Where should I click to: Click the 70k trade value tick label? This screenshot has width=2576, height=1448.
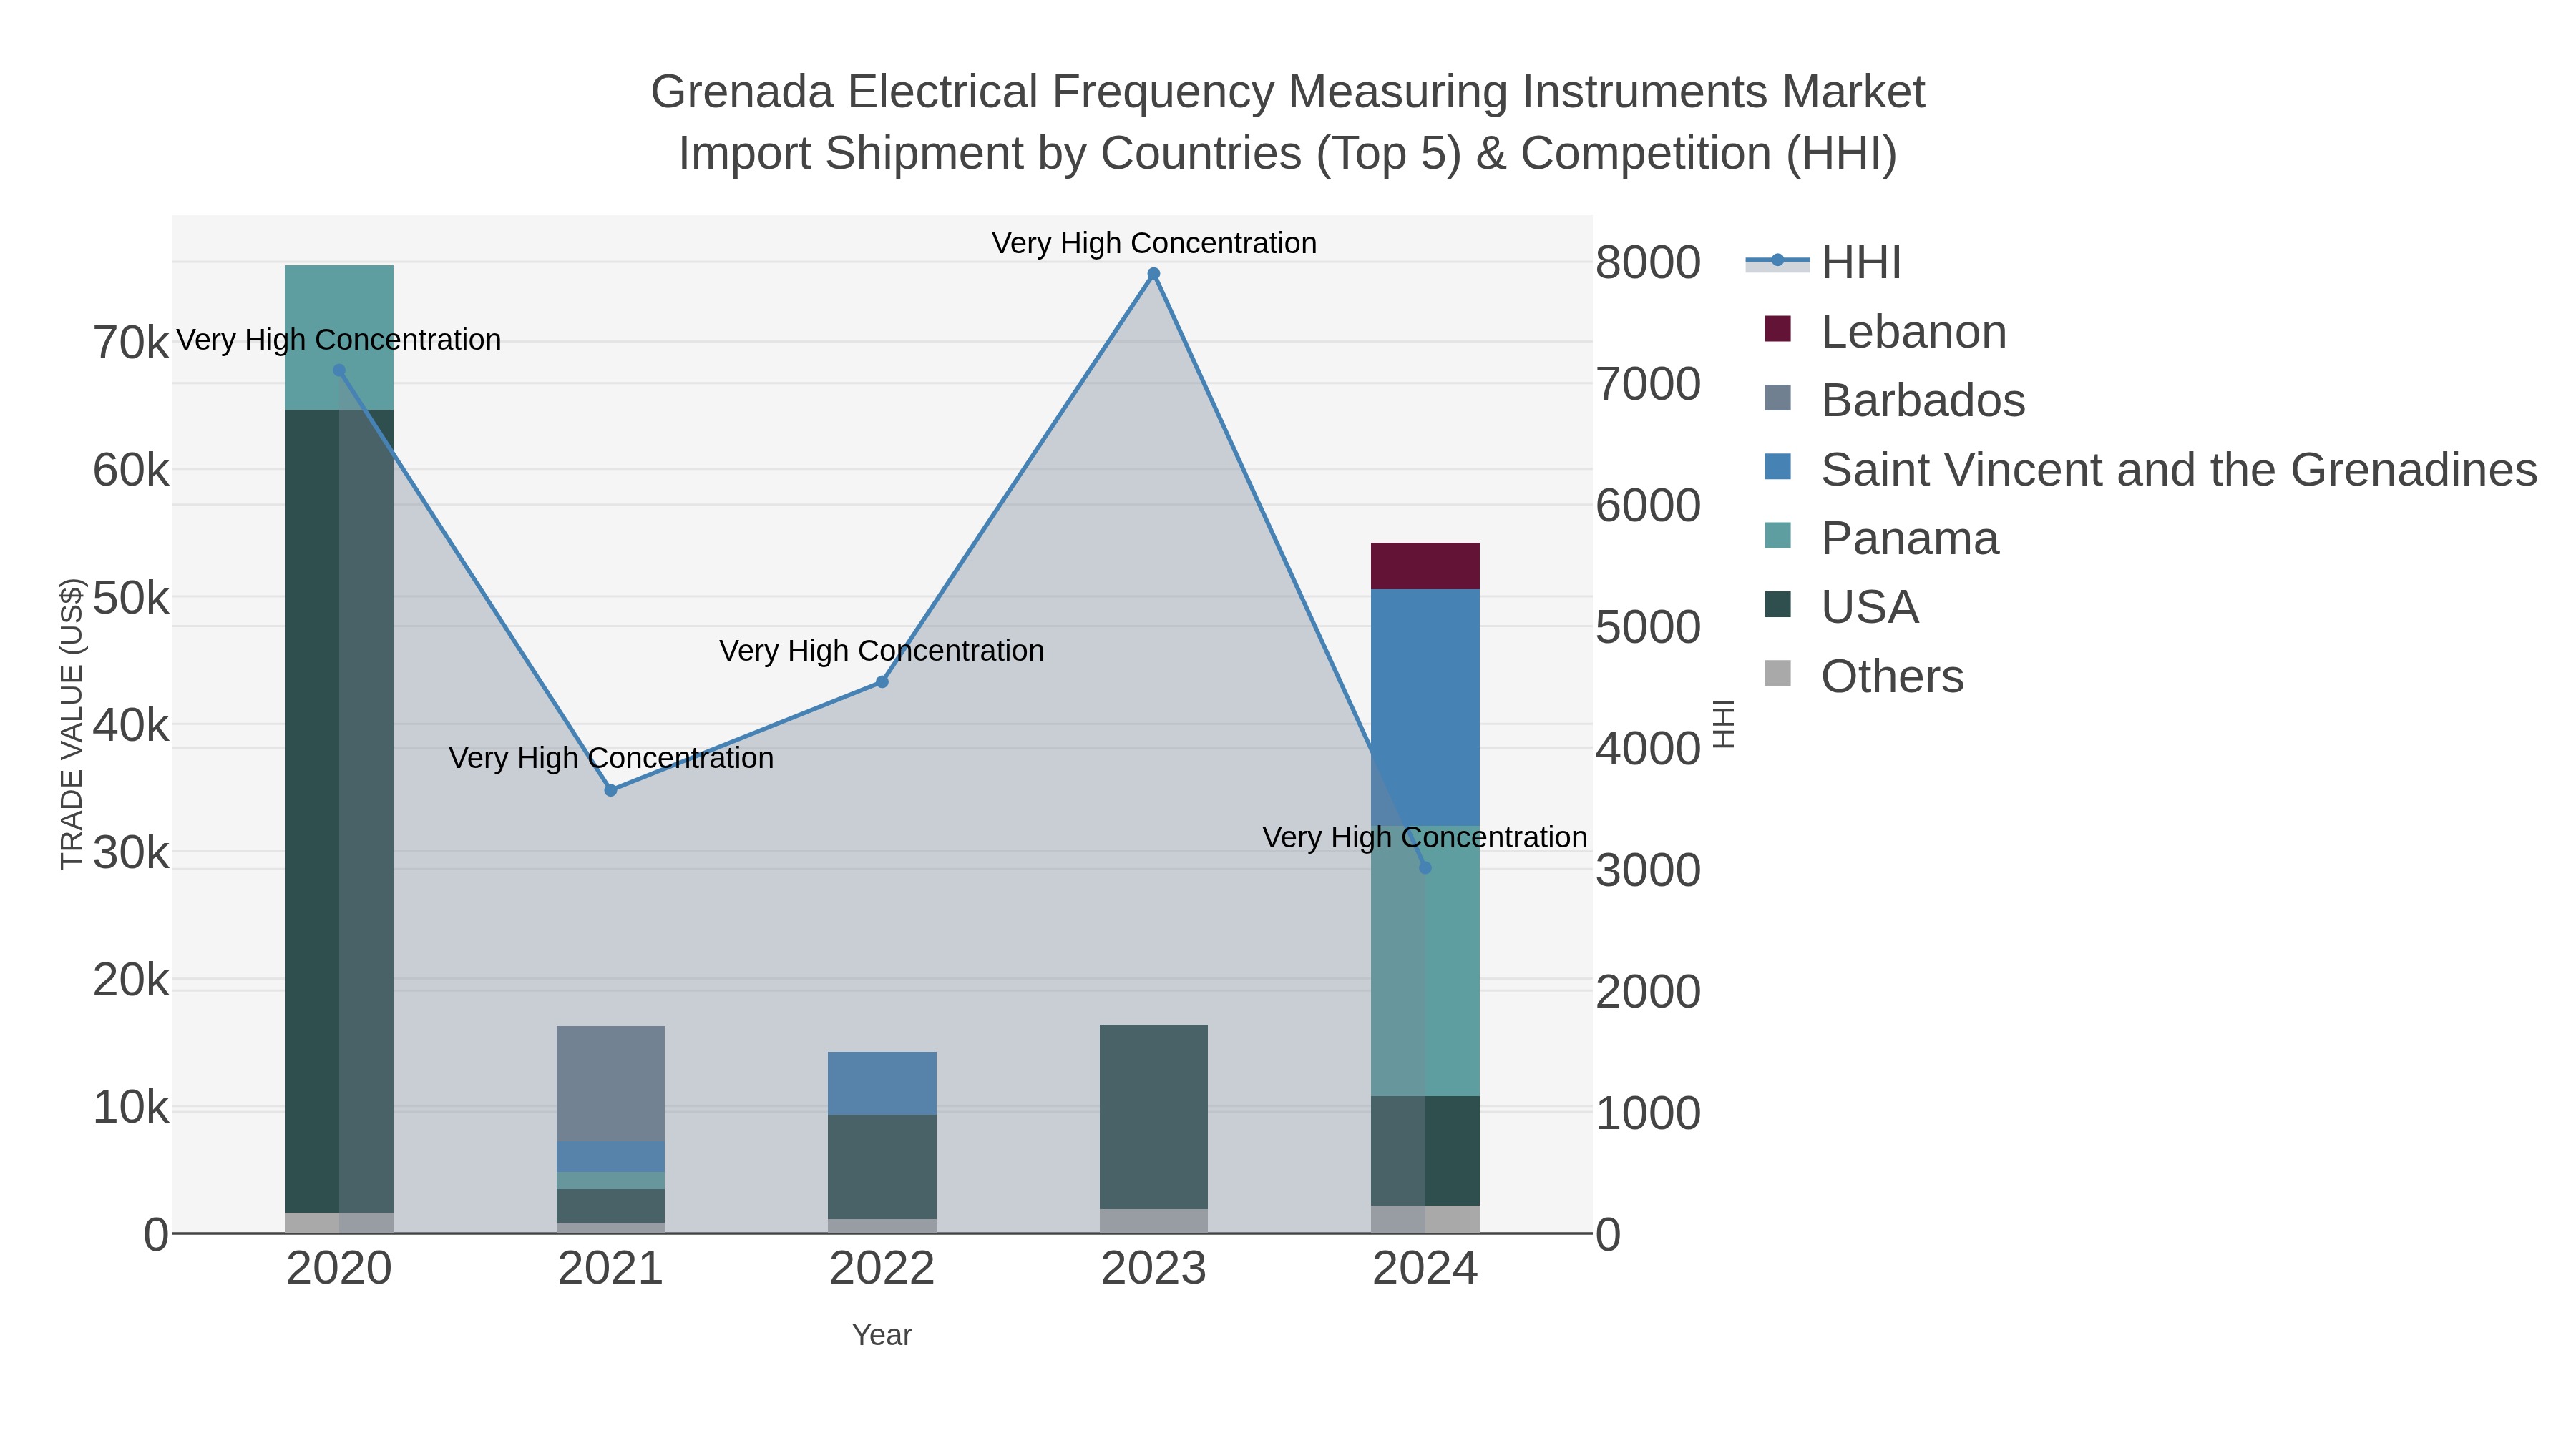coord(131,343)
